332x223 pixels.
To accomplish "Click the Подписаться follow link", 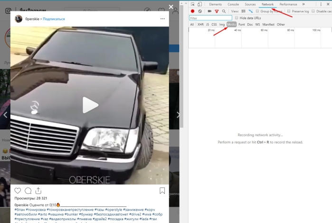I will point(54,19).
